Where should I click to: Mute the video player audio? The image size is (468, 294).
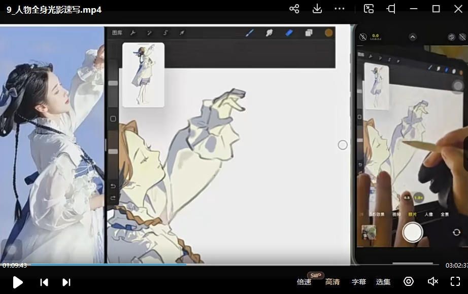[432, 281]
